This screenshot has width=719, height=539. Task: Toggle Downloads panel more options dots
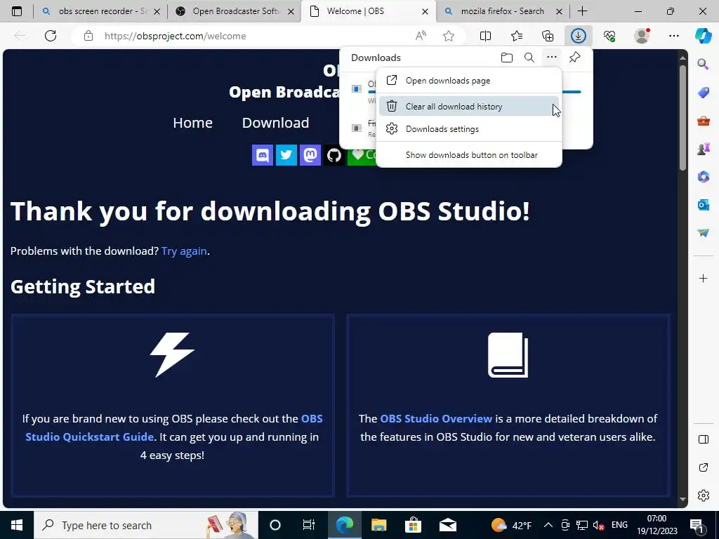[552, 58]
